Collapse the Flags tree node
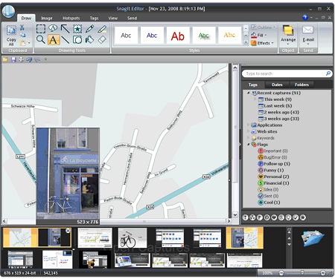The height and width of the screenshot is (279, 335). 248,144
